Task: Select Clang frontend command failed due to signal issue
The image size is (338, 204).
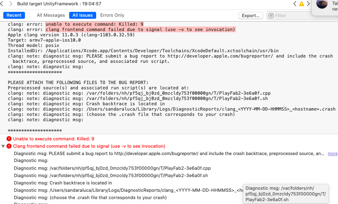Action: click(x=89, y=146)
